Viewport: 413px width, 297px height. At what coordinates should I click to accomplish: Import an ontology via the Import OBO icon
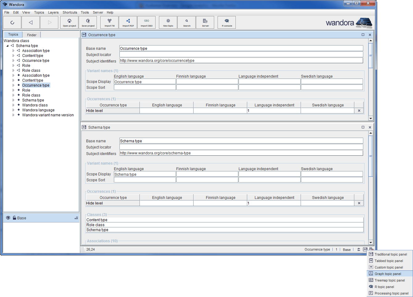coord(146,22)
